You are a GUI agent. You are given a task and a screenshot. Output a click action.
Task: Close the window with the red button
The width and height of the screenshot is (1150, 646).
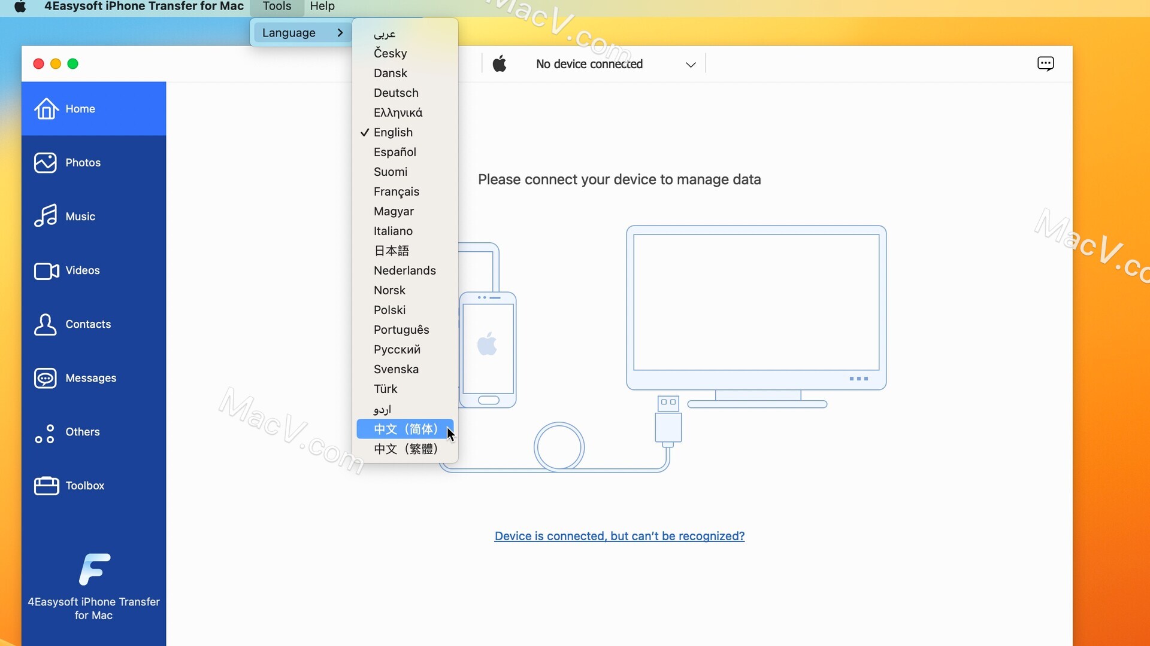38,64
